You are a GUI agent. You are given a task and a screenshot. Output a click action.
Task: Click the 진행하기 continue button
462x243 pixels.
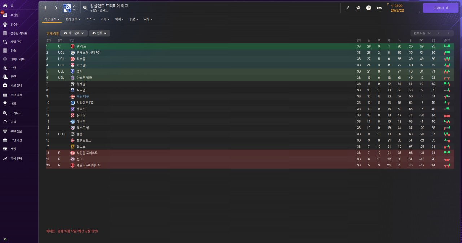coord(440,8)
